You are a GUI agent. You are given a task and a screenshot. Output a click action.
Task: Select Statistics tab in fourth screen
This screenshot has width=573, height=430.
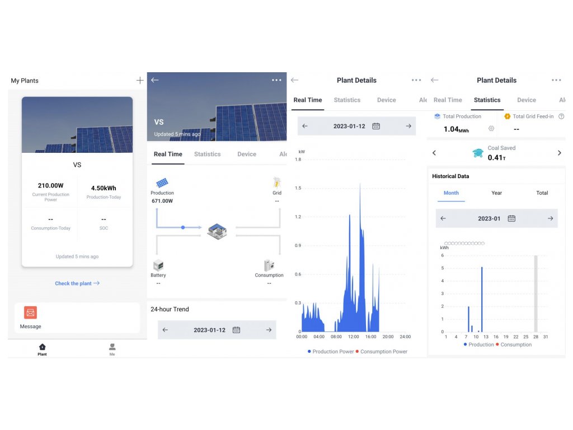tap(487, 100)
